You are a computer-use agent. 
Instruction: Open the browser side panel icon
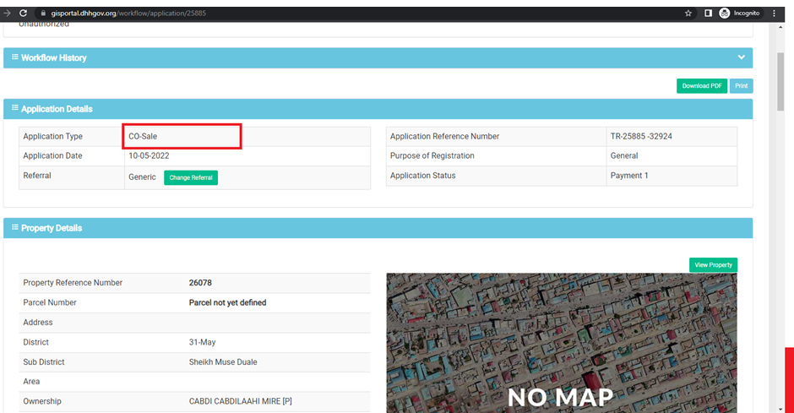708,14
